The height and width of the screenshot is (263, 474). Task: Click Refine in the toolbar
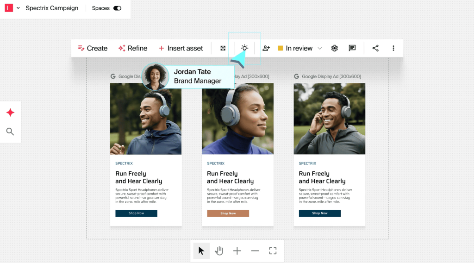click(133, 48)
